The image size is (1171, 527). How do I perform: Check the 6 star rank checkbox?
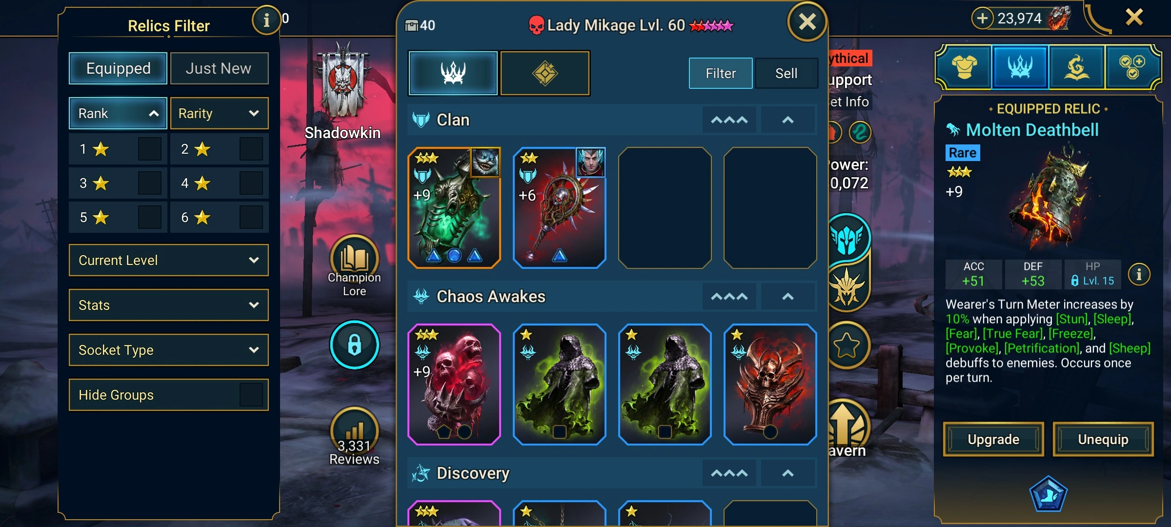pos(251,218)
